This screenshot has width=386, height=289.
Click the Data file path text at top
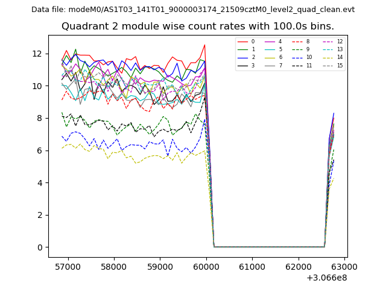[x=193, y=10]
